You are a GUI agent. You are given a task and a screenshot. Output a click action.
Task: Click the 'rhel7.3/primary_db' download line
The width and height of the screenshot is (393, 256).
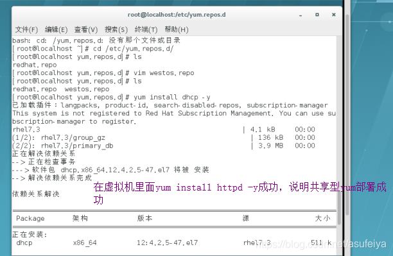pos(164,146)
